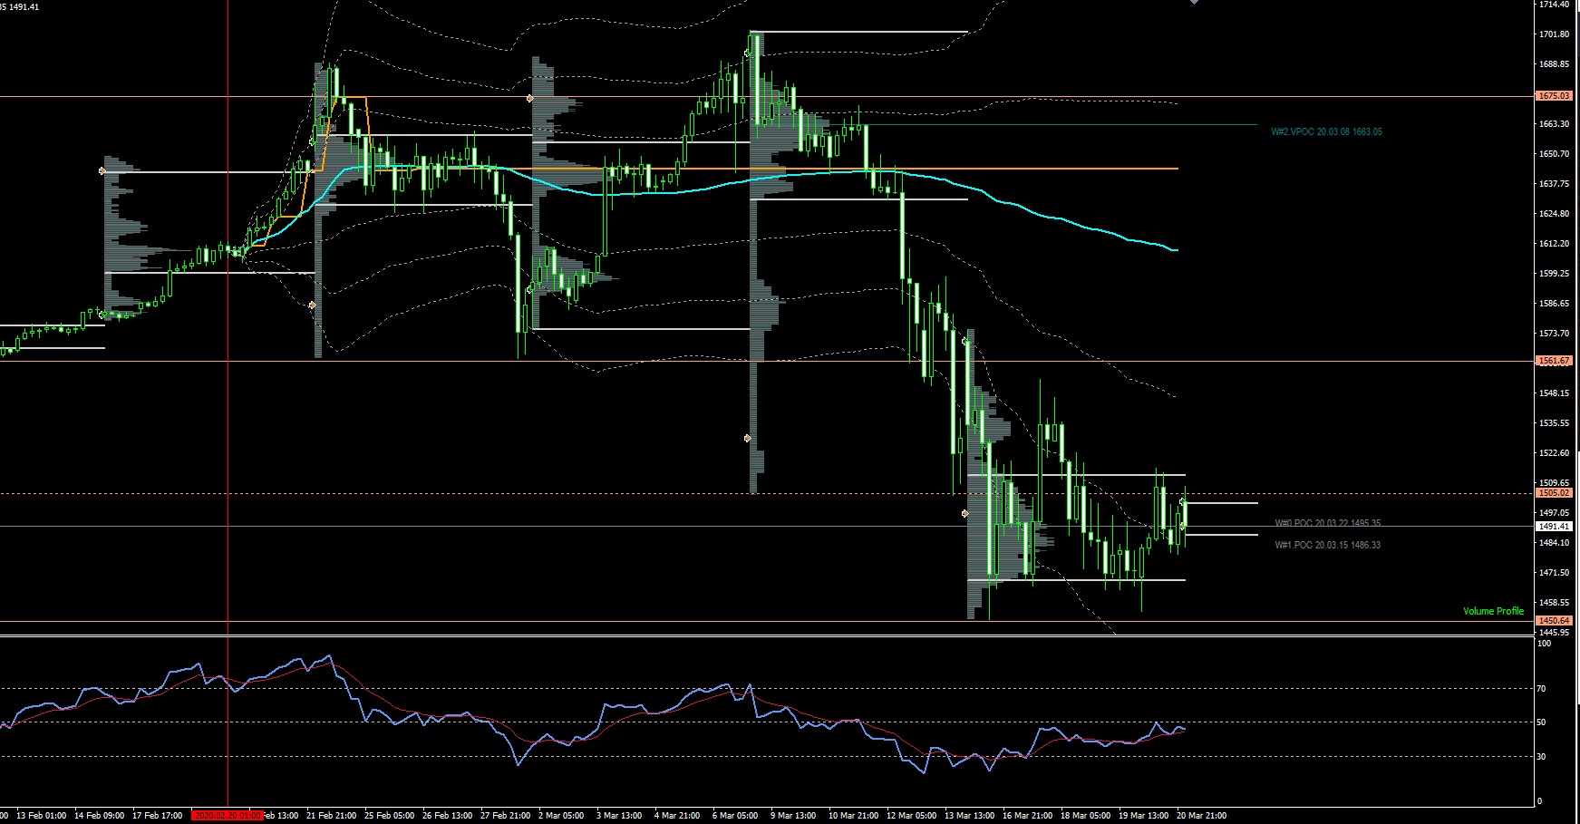Click the 30 level on the oscillator scale
Image resolution: width=1580 pixels, height=824 pixels.
1541,756
